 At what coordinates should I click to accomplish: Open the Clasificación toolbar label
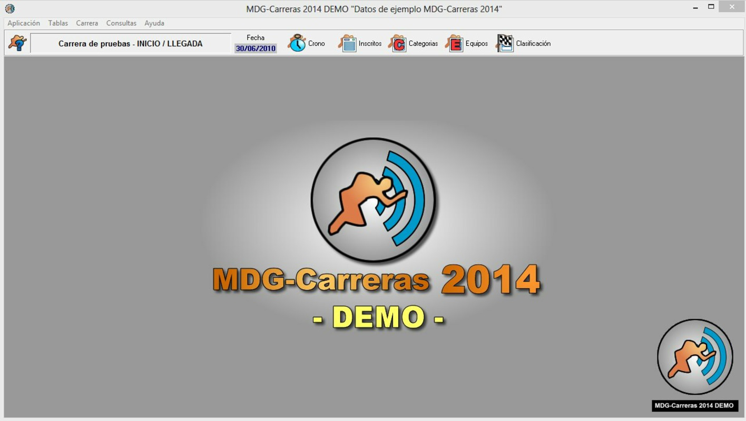[x=533, y=44]
